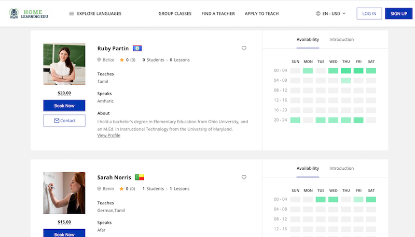
Task: Select Sarah's Saturday 00 - 04 availability slot
Action: pyautogui.click(x=371, y=200)
